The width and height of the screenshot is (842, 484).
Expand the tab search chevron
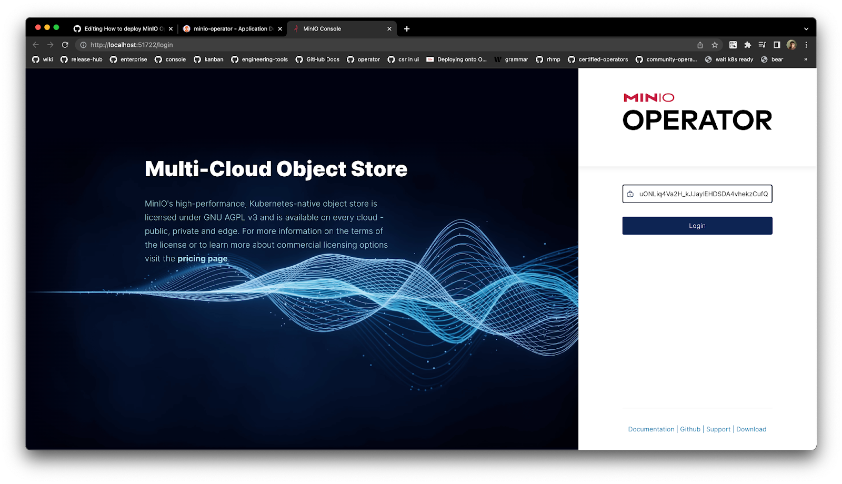coord(806,29)
